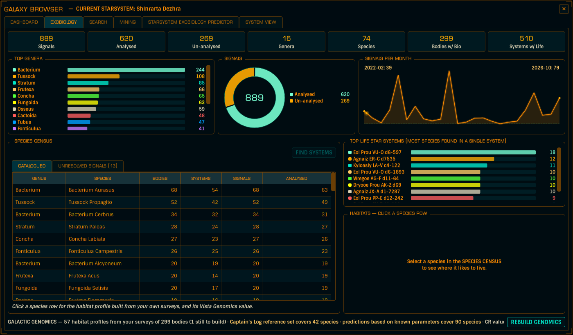Select the Bacterium Aurasus species row
573x335 pixels.
point(172,190)
